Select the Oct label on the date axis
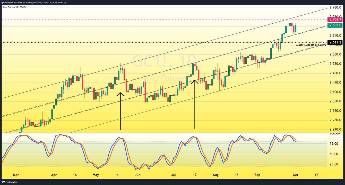This screenshot has height=185, width=345. [x=295, y=175]
